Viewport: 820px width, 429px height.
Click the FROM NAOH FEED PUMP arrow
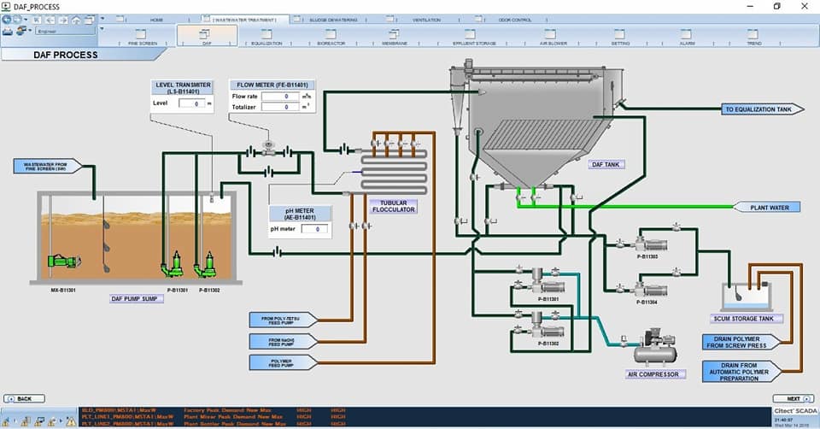[x=283, y=342]
